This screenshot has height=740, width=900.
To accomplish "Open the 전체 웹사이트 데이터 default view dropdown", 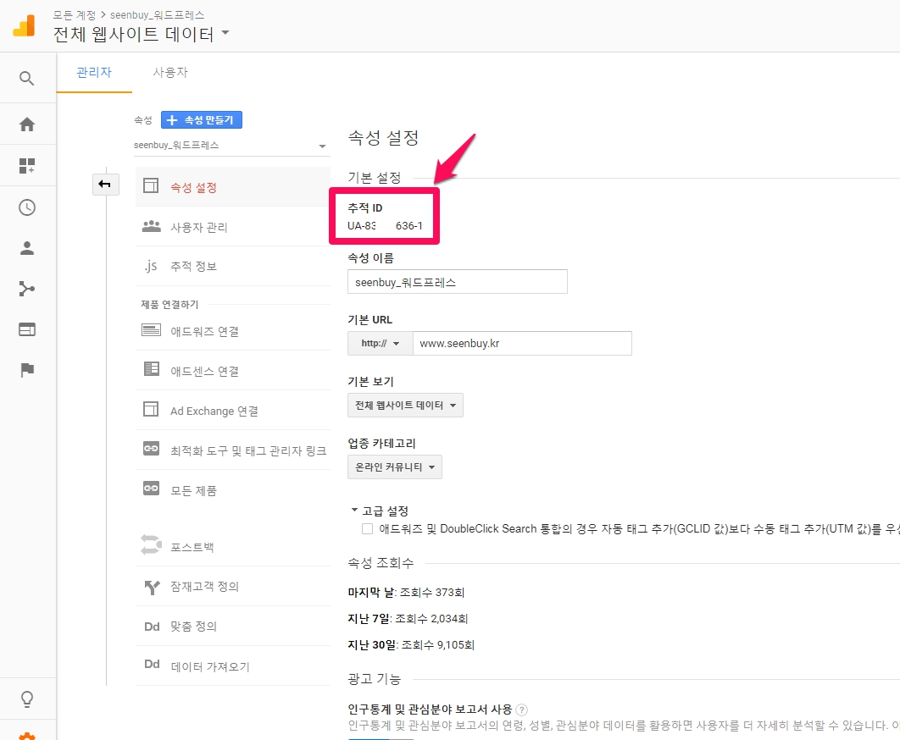I will click(x=405, y=406).
